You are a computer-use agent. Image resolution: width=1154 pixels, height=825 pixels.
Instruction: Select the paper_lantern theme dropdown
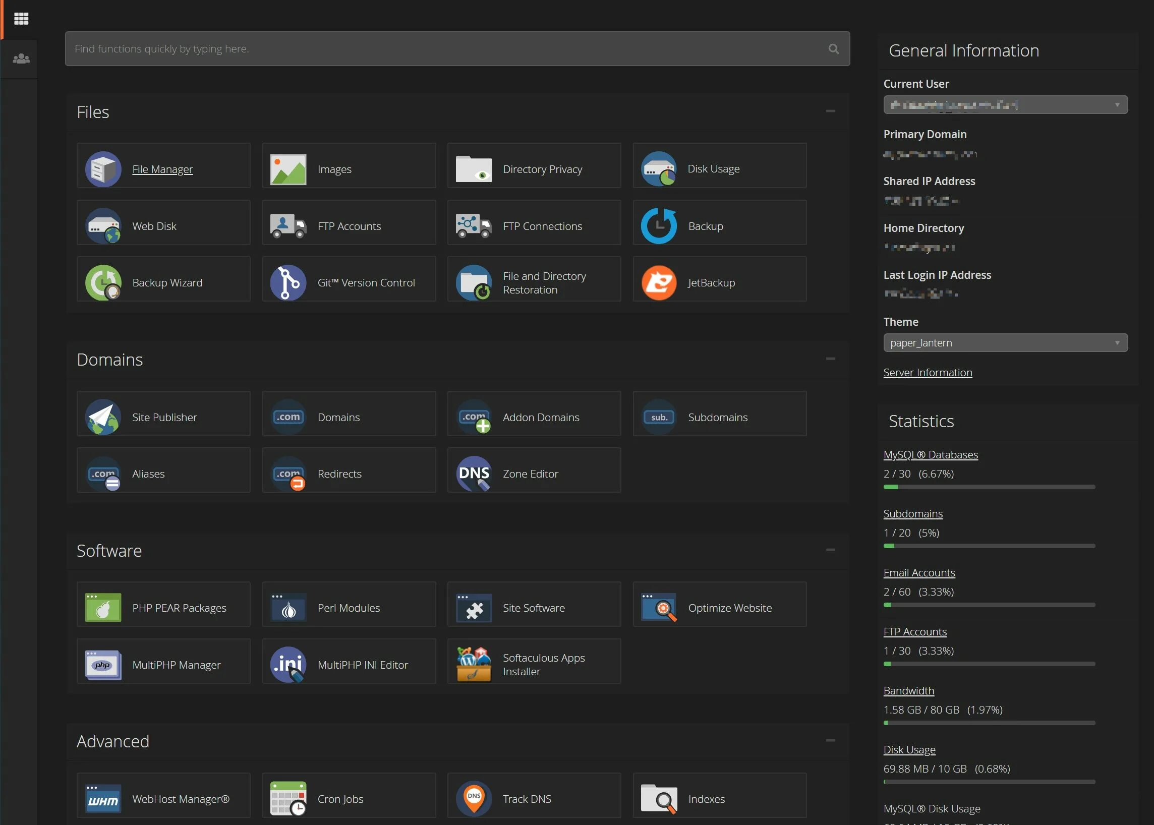click(x=1003, y=342)
